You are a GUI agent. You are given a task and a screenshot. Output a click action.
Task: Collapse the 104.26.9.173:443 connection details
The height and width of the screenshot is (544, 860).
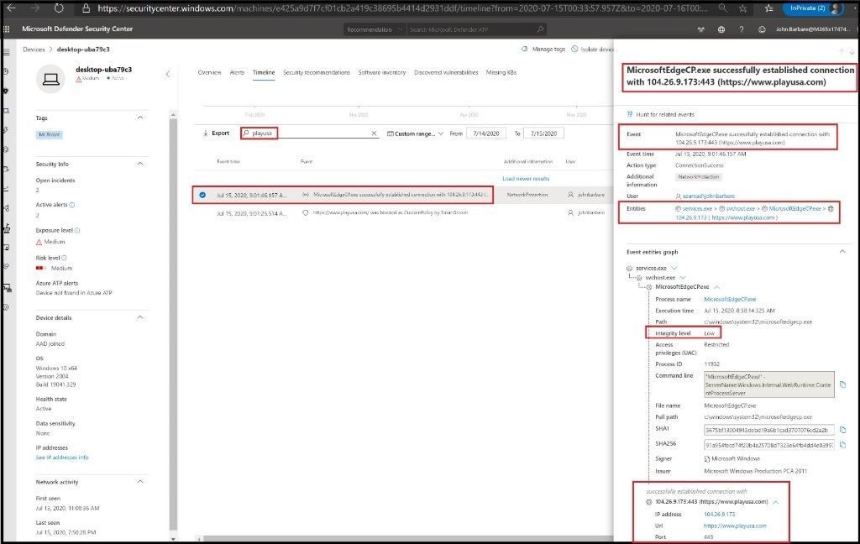click(776, 502)
